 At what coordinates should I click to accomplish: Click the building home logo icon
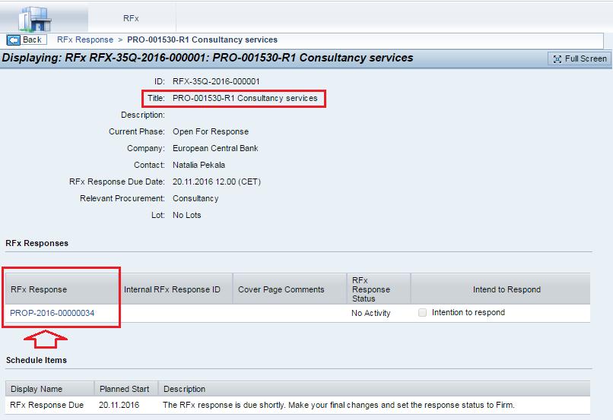35,18
